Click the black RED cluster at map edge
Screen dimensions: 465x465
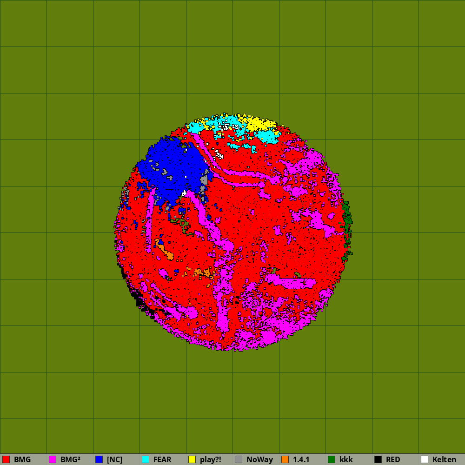[x=139, y=299]
